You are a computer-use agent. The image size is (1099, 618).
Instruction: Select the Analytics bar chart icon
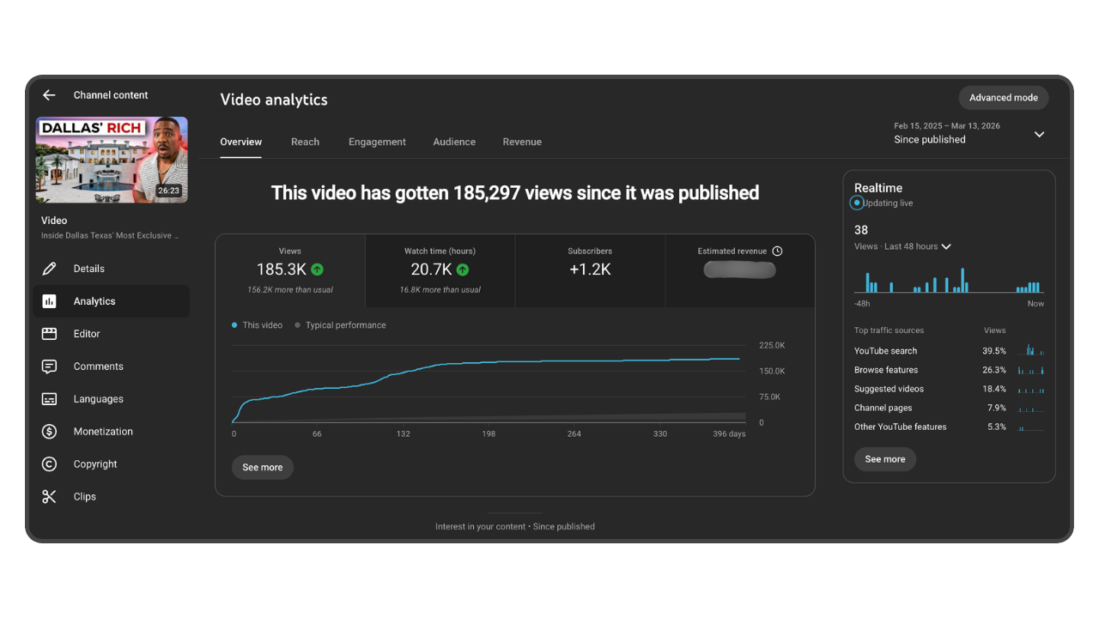pyautogui.click(x=50, y=301)
